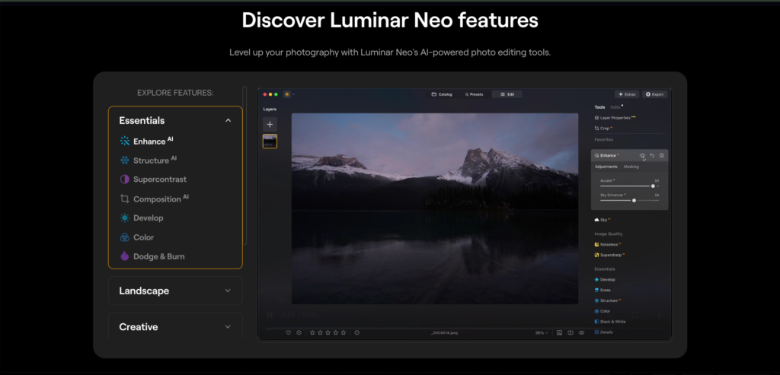Click the fifth rating star
780x375 pixels.
[x=344, y=332]
